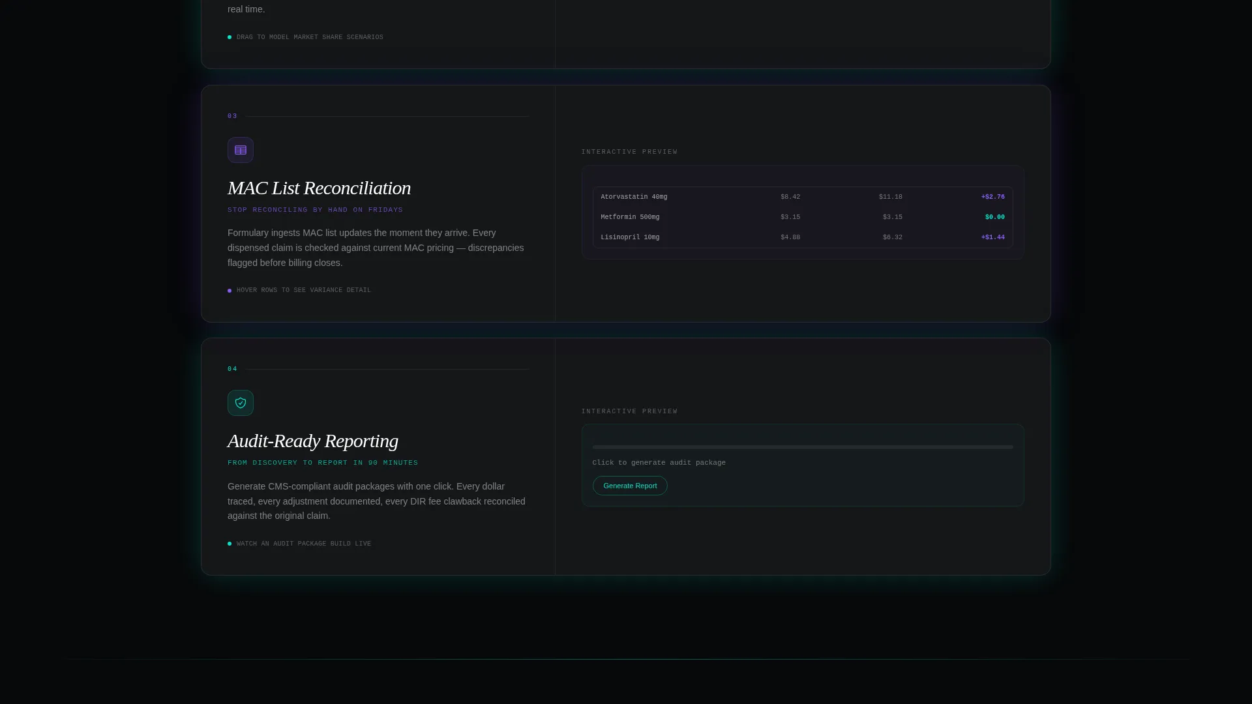Viewport: 1252px width, 704px height.
Task: Click 'Drag to model market share scenarios' hint
Action: tap(310, 37)
